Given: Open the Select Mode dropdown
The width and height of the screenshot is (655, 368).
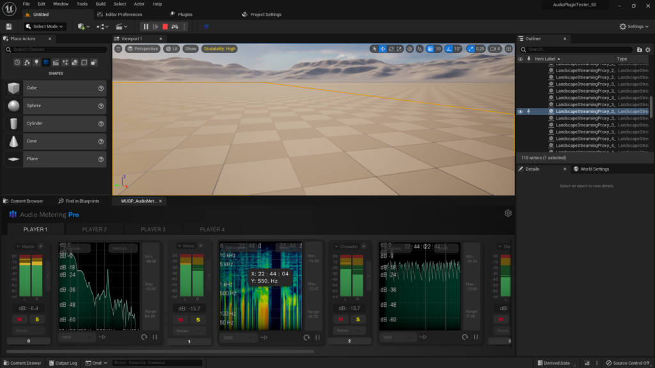Looking at the screenshot, I should tap(45, 26).
